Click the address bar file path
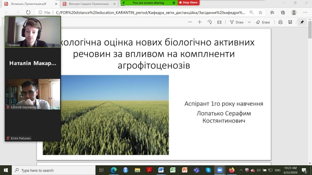The width and height of the screenshot is (312, 175). tap(151, 13)
